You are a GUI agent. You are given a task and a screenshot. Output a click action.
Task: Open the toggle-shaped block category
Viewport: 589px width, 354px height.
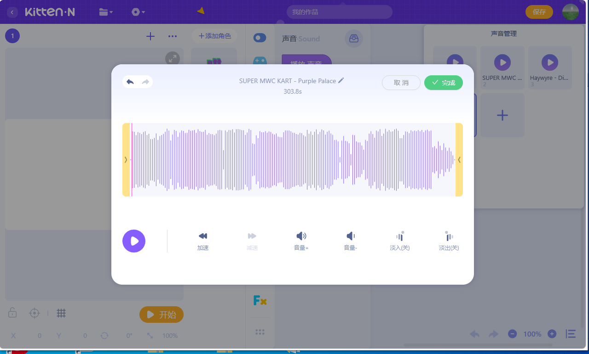point(260,38)
